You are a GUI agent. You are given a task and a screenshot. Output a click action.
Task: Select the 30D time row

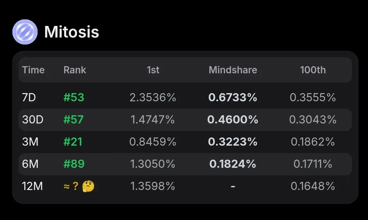pos(185,119)
